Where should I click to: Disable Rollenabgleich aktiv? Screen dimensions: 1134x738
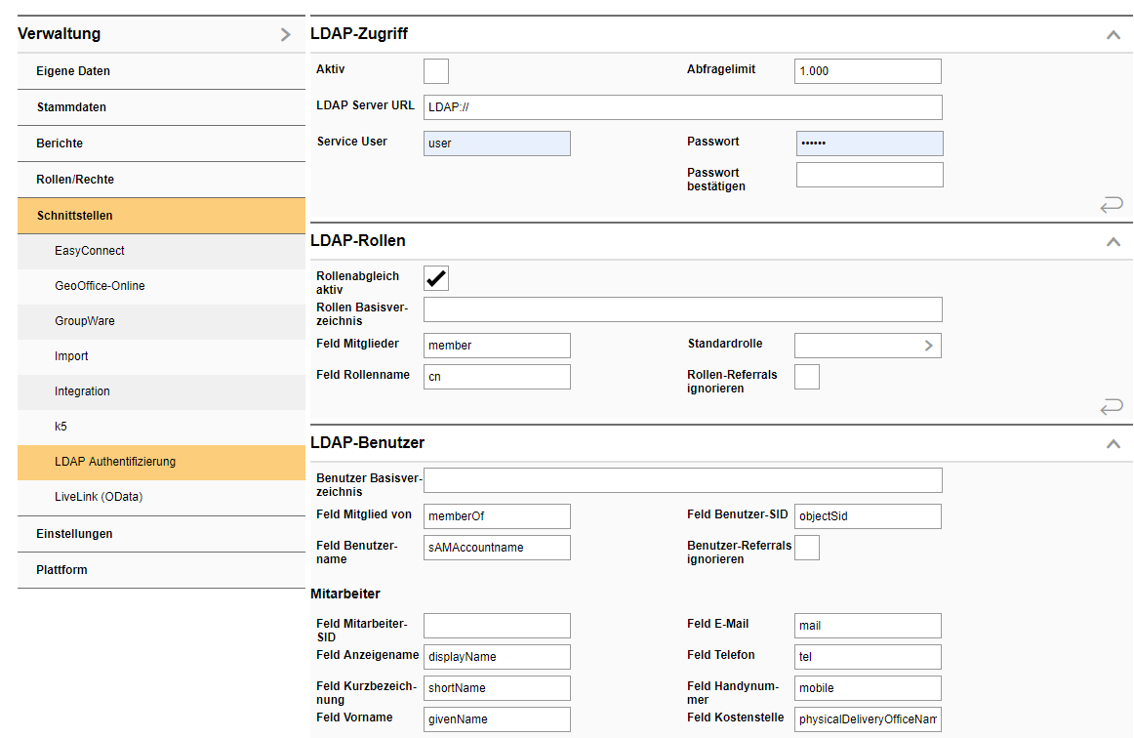click(x=435, y=278)
